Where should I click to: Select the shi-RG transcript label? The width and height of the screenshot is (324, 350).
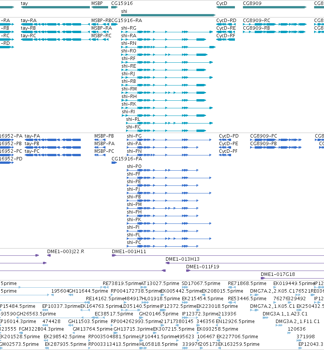pyautogui.click(x=129, y=28)
